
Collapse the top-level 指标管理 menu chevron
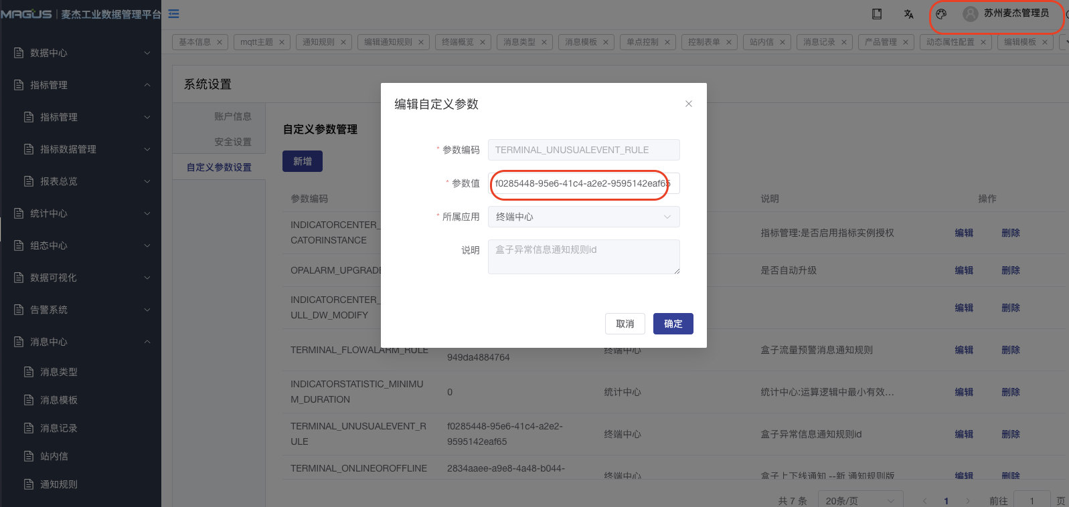pyautogui.click(x=147, y=85)
